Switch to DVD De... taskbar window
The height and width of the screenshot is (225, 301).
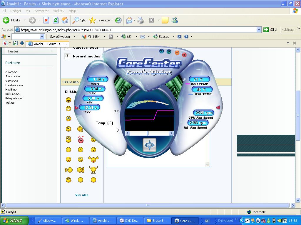pyautogui.click(x=130, y=221)
